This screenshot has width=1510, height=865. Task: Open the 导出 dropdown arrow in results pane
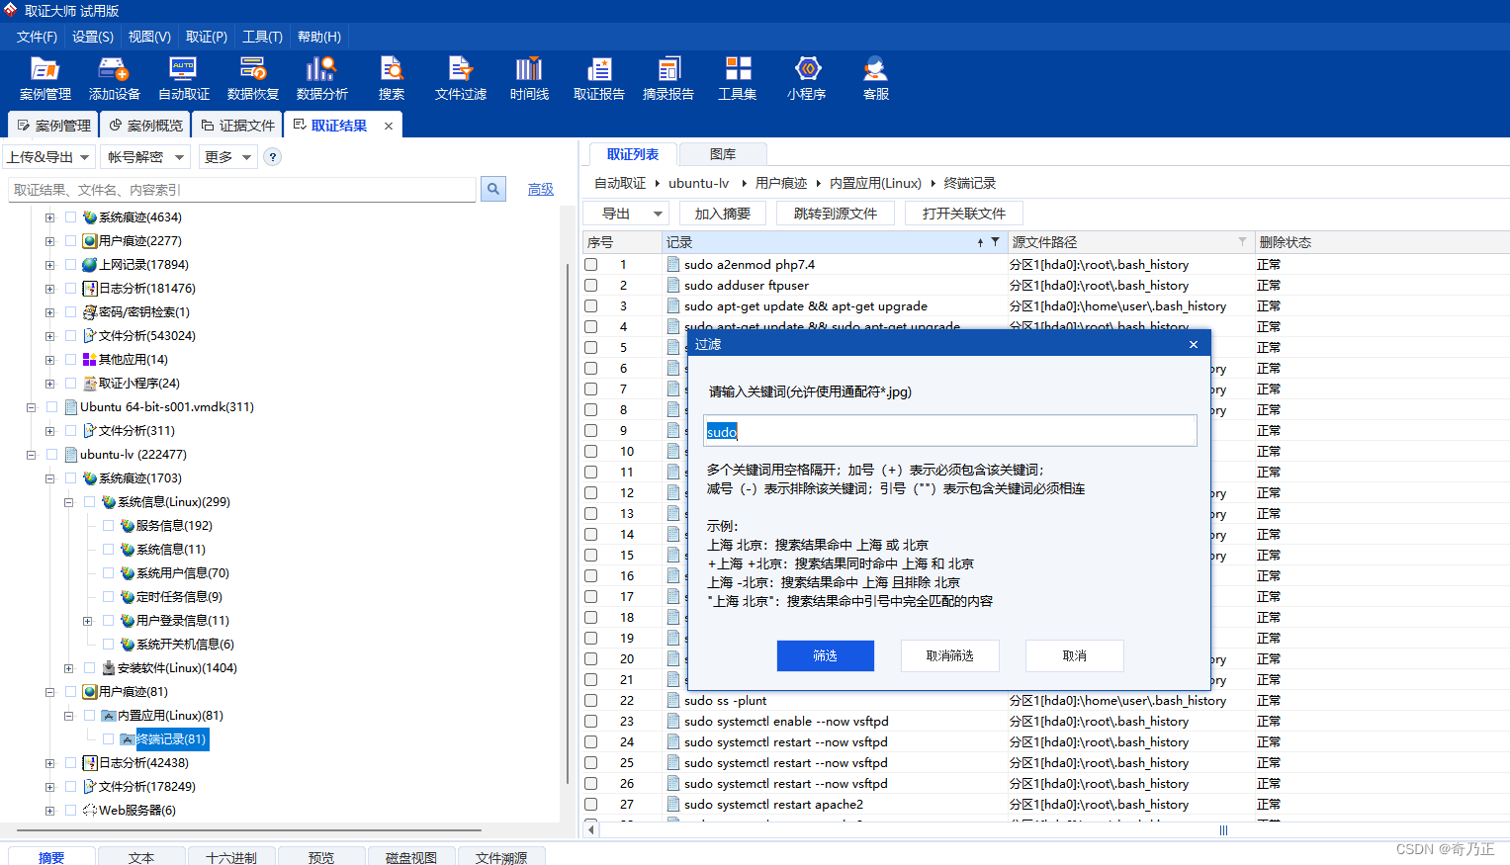pos(658,214)
